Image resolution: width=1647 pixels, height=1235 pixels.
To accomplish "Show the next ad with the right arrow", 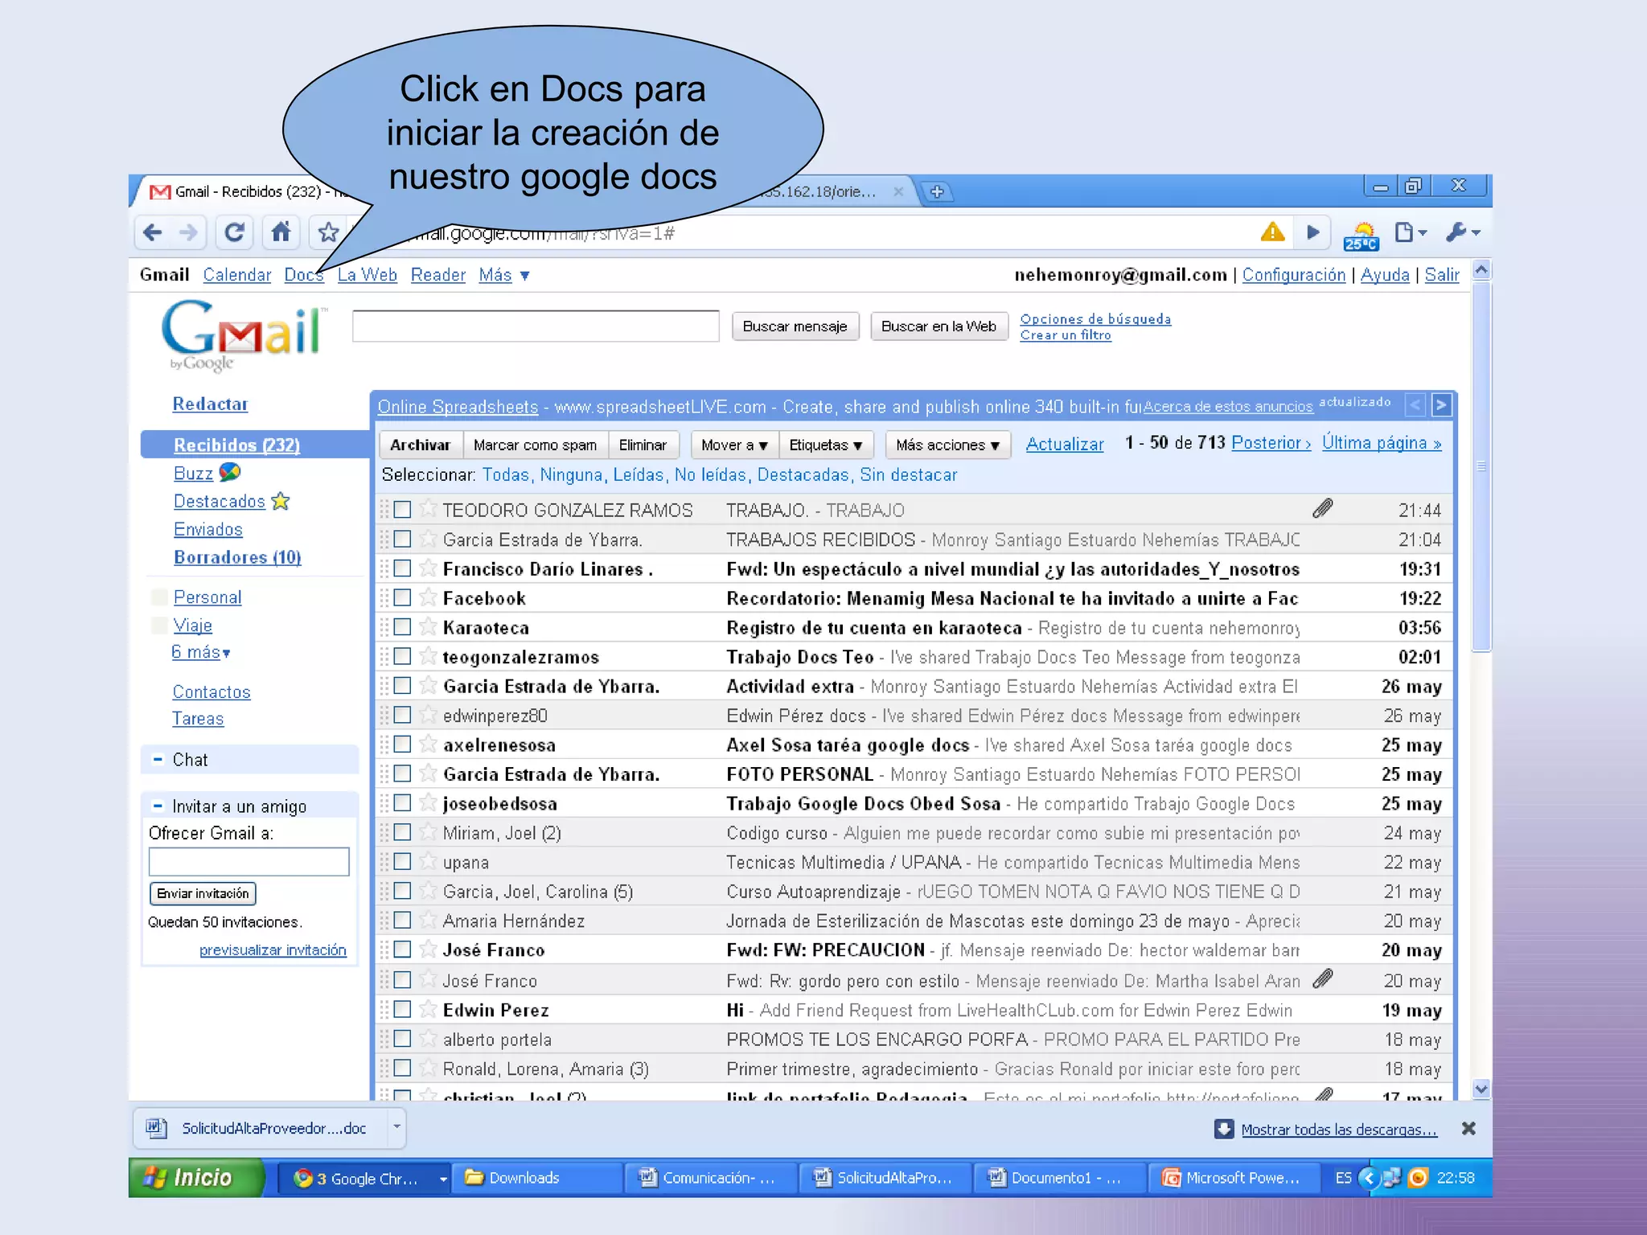I will [x=1441, y=404].
